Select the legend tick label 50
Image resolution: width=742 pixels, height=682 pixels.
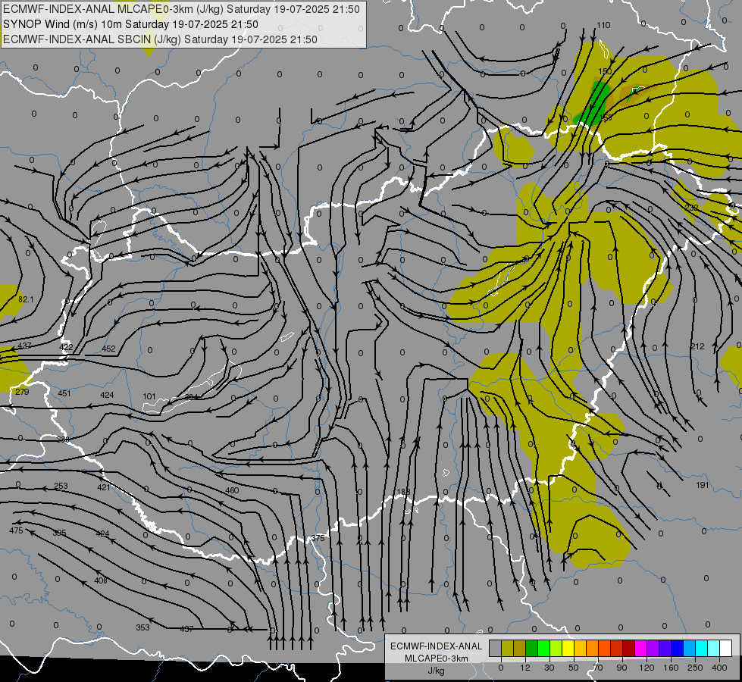click(x=574, y=668)
